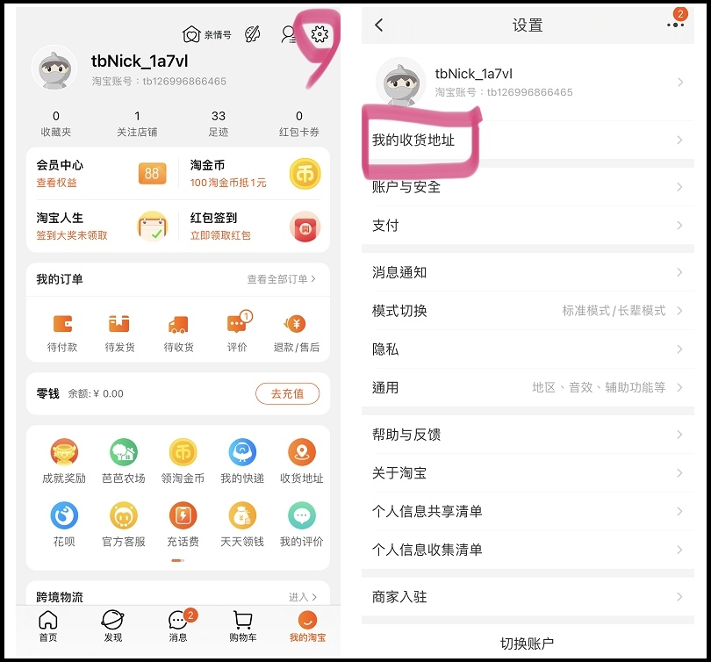Open 我的快递 my parcels
The width and height of the screenshot is (711, 662).
pos(242,461)
